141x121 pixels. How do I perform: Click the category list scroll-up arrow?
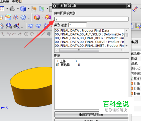pyautogui.click(x=126, y=31)
